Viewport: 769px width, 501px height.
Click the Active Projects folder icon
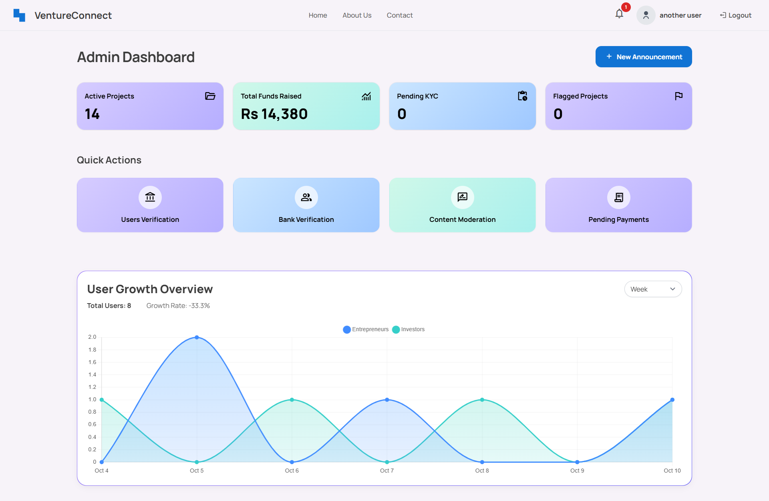(210, 96)
